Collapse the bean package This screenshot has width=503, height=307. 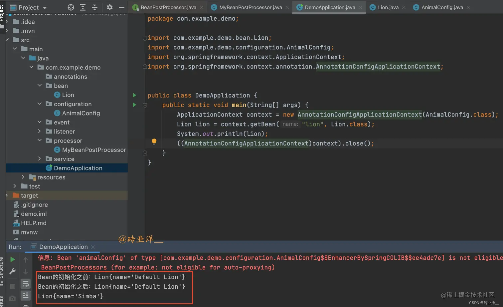point(40,86)
